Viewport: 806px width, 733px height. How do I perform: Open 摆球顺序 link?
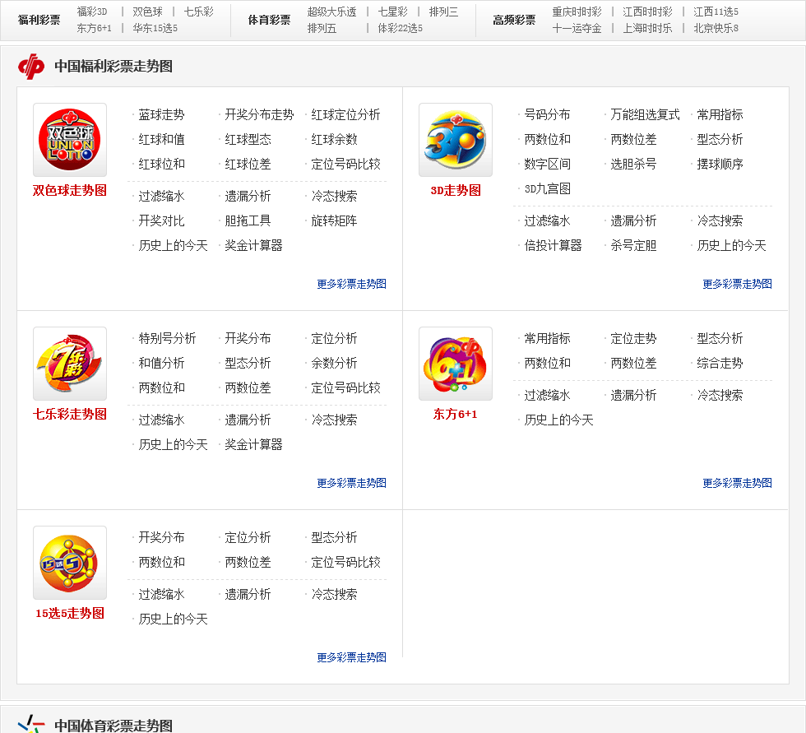(x=720, y=164)
